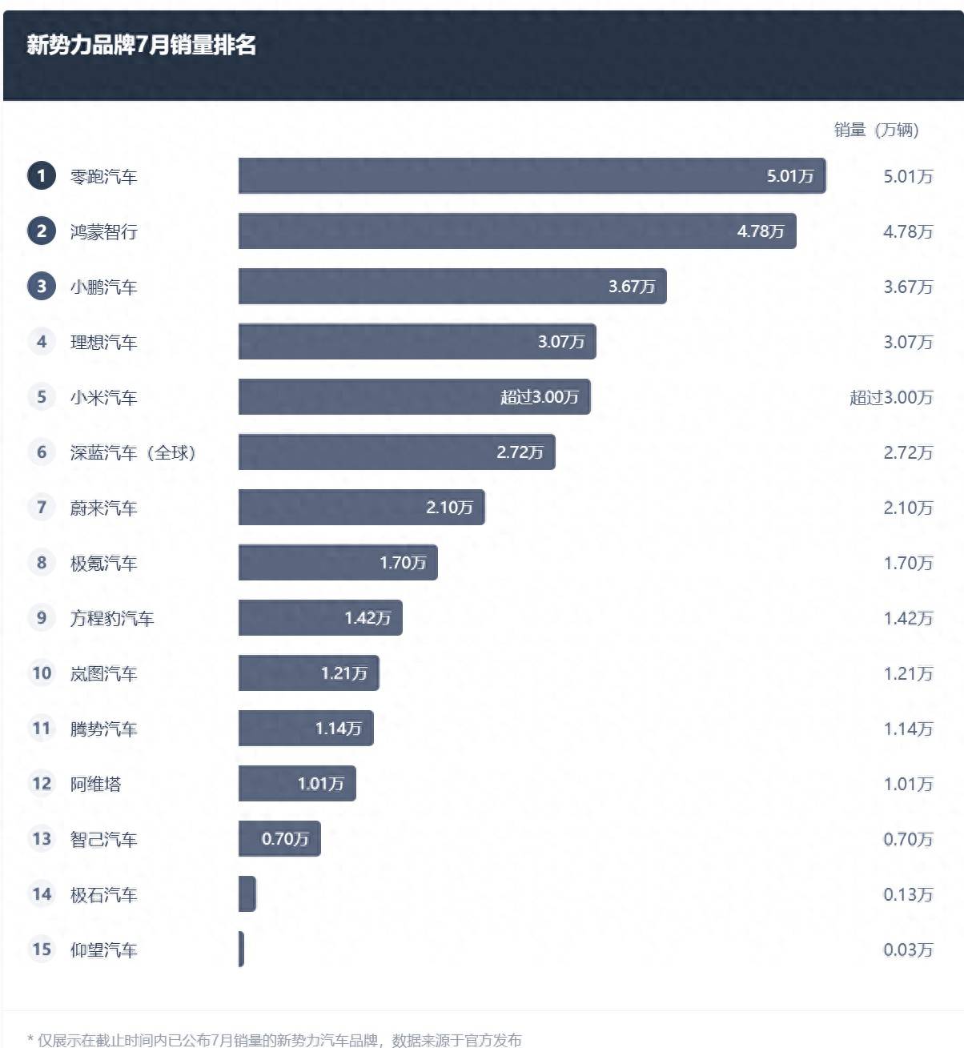Click the small 极石汽车 sales bar
The width and height of the screenshot is (964, 1048).
[x=247, y=893]
